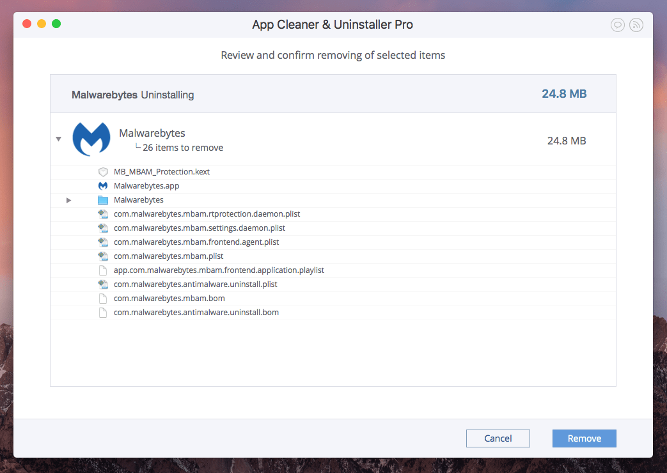This screenshot has width=667, height=473.
Task: Click the Malwarebytes.app small icon
Action: coord(103,186)
